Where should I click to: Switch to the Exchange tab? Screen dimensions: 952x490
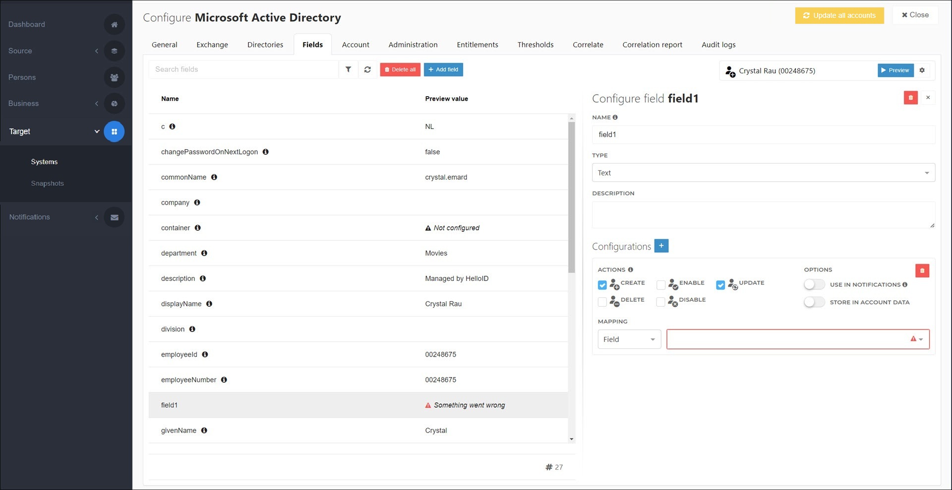[x=212, y=45]
